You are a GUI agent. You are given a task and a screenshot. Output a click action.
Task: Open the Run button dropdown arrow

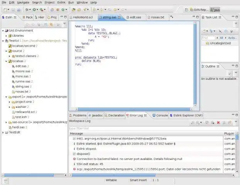point(37,10)
